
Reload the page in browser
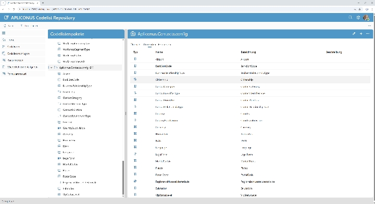click(14, 9)
